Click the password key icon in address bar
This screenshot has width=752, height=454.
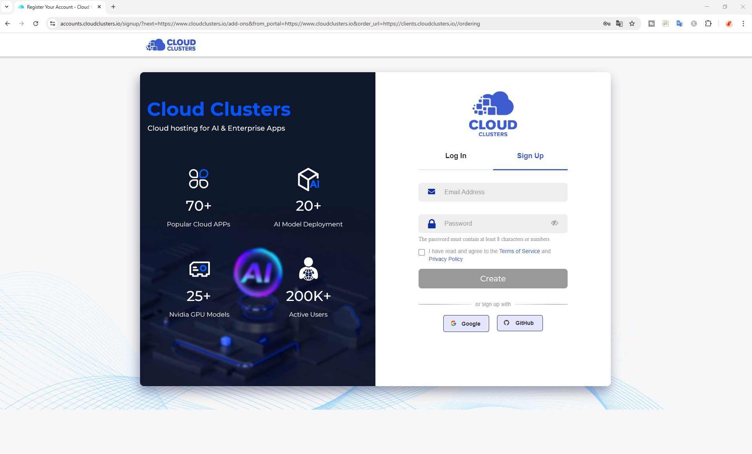click(x=606, y=24)
